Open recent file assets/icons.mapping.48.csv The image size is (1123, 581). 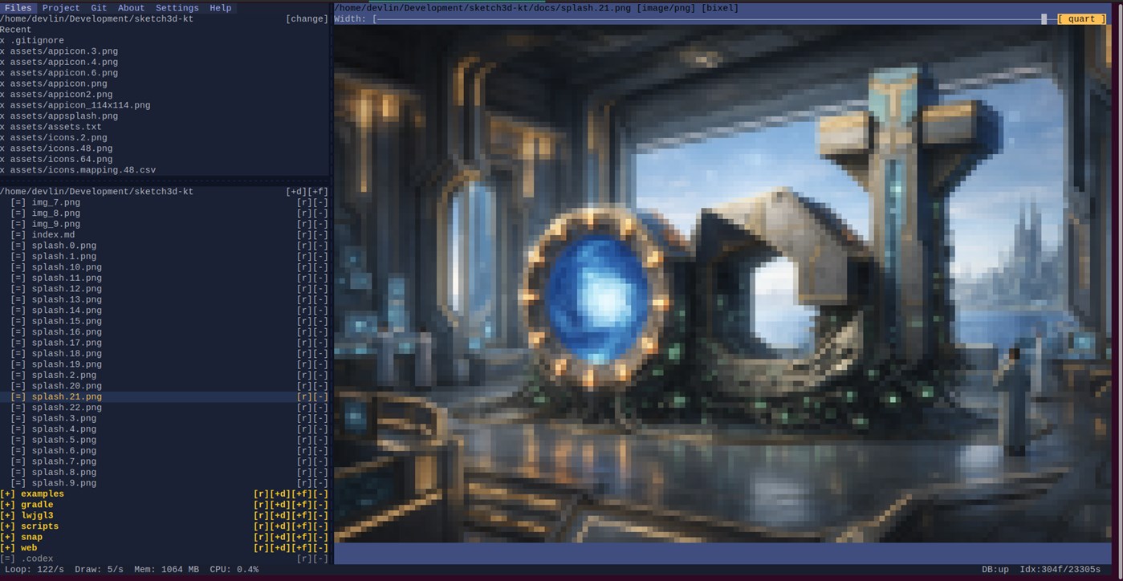83,170
